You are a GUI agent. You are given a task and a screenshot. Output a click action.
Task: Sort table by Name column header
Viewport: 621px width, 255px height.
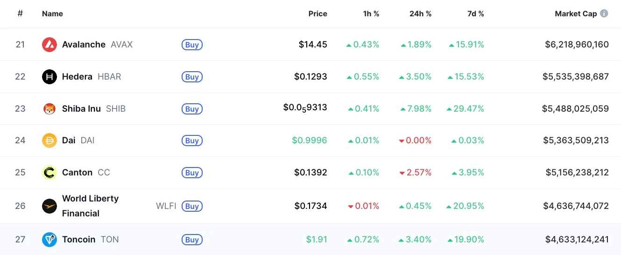click(x=52, y=13)
